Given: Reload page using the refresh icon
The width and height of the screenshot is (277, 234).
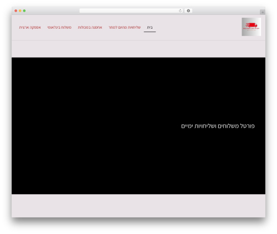Looking at the screenshot, I should coord(180,11).
